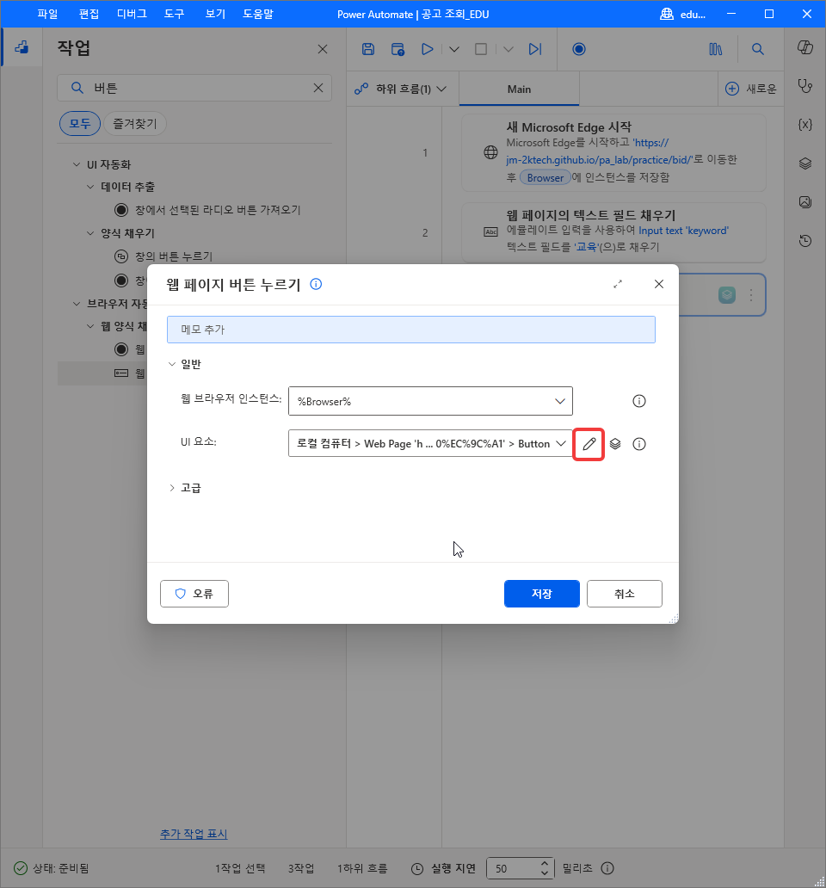The height and width of the screenshot is (888, 826).
Task: Run next action with step icon
Action: [535, 49]
